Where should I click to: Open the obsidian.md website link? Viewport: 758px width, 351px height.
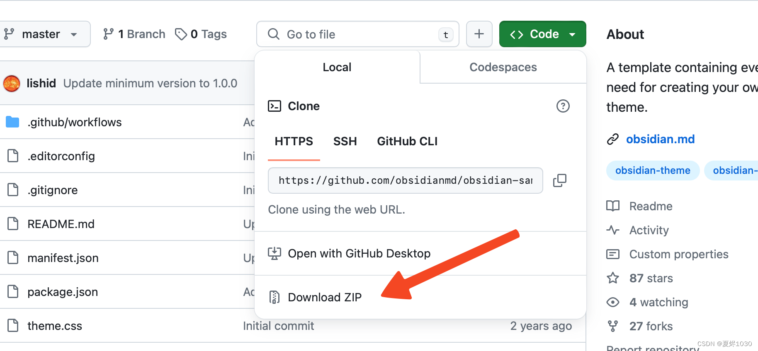pyautogui.click(x=660, y=139)
